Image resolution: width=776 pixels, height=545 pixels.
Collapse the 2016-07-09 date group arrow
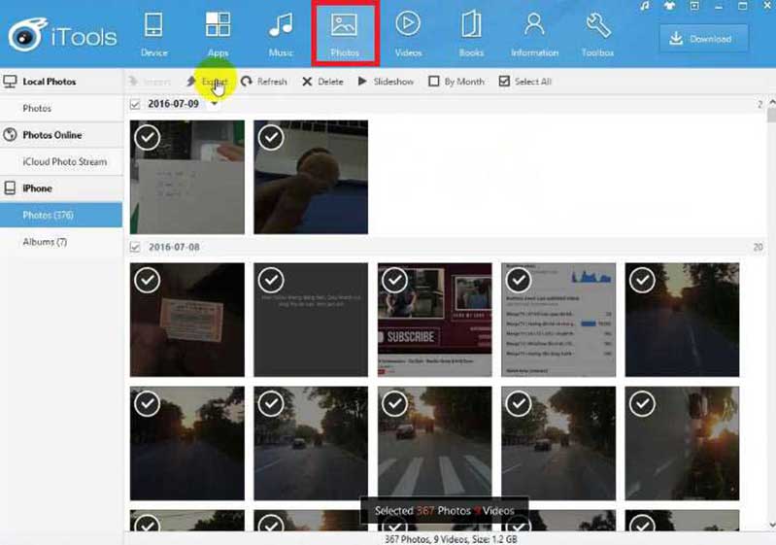coord(214,104)
